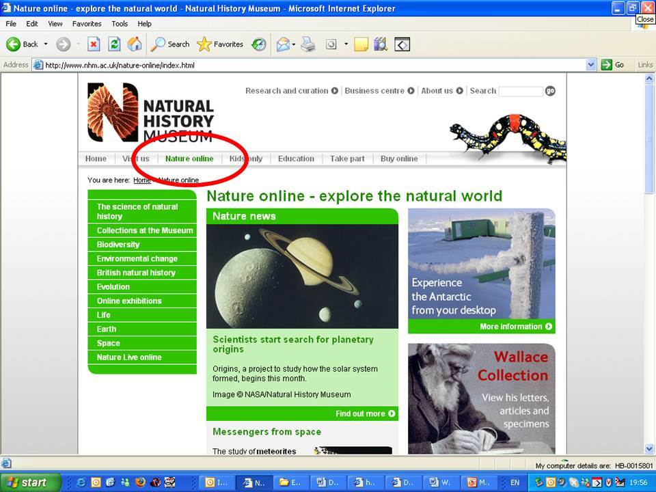
Task: Open the Favorites menu
Action: coord(87,24)
